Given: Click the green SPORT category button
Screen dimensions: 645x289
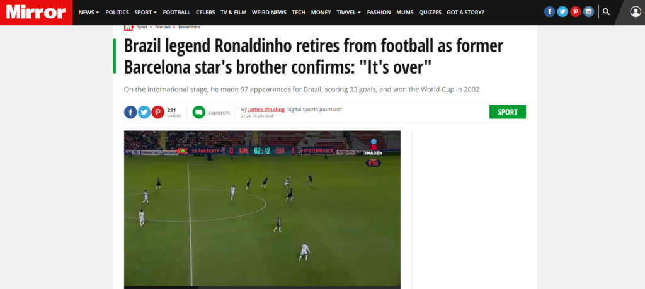Looking at the screenshot, I should click(x=507, y=112).
